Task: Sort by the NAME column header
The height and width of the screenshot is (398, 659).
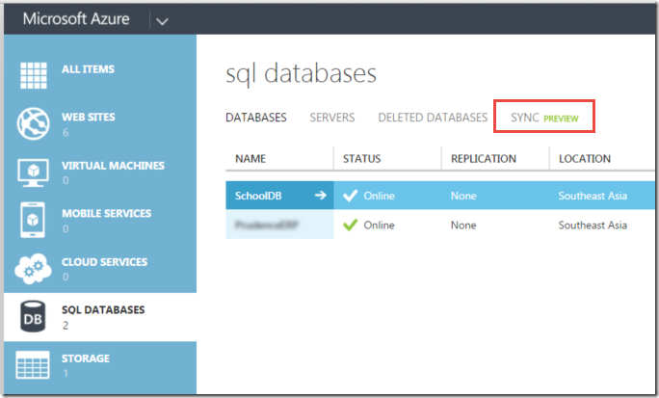Action: click(250, 158)
